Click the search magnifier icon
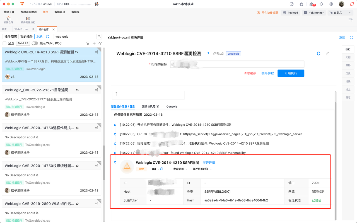 click(99, 37)
